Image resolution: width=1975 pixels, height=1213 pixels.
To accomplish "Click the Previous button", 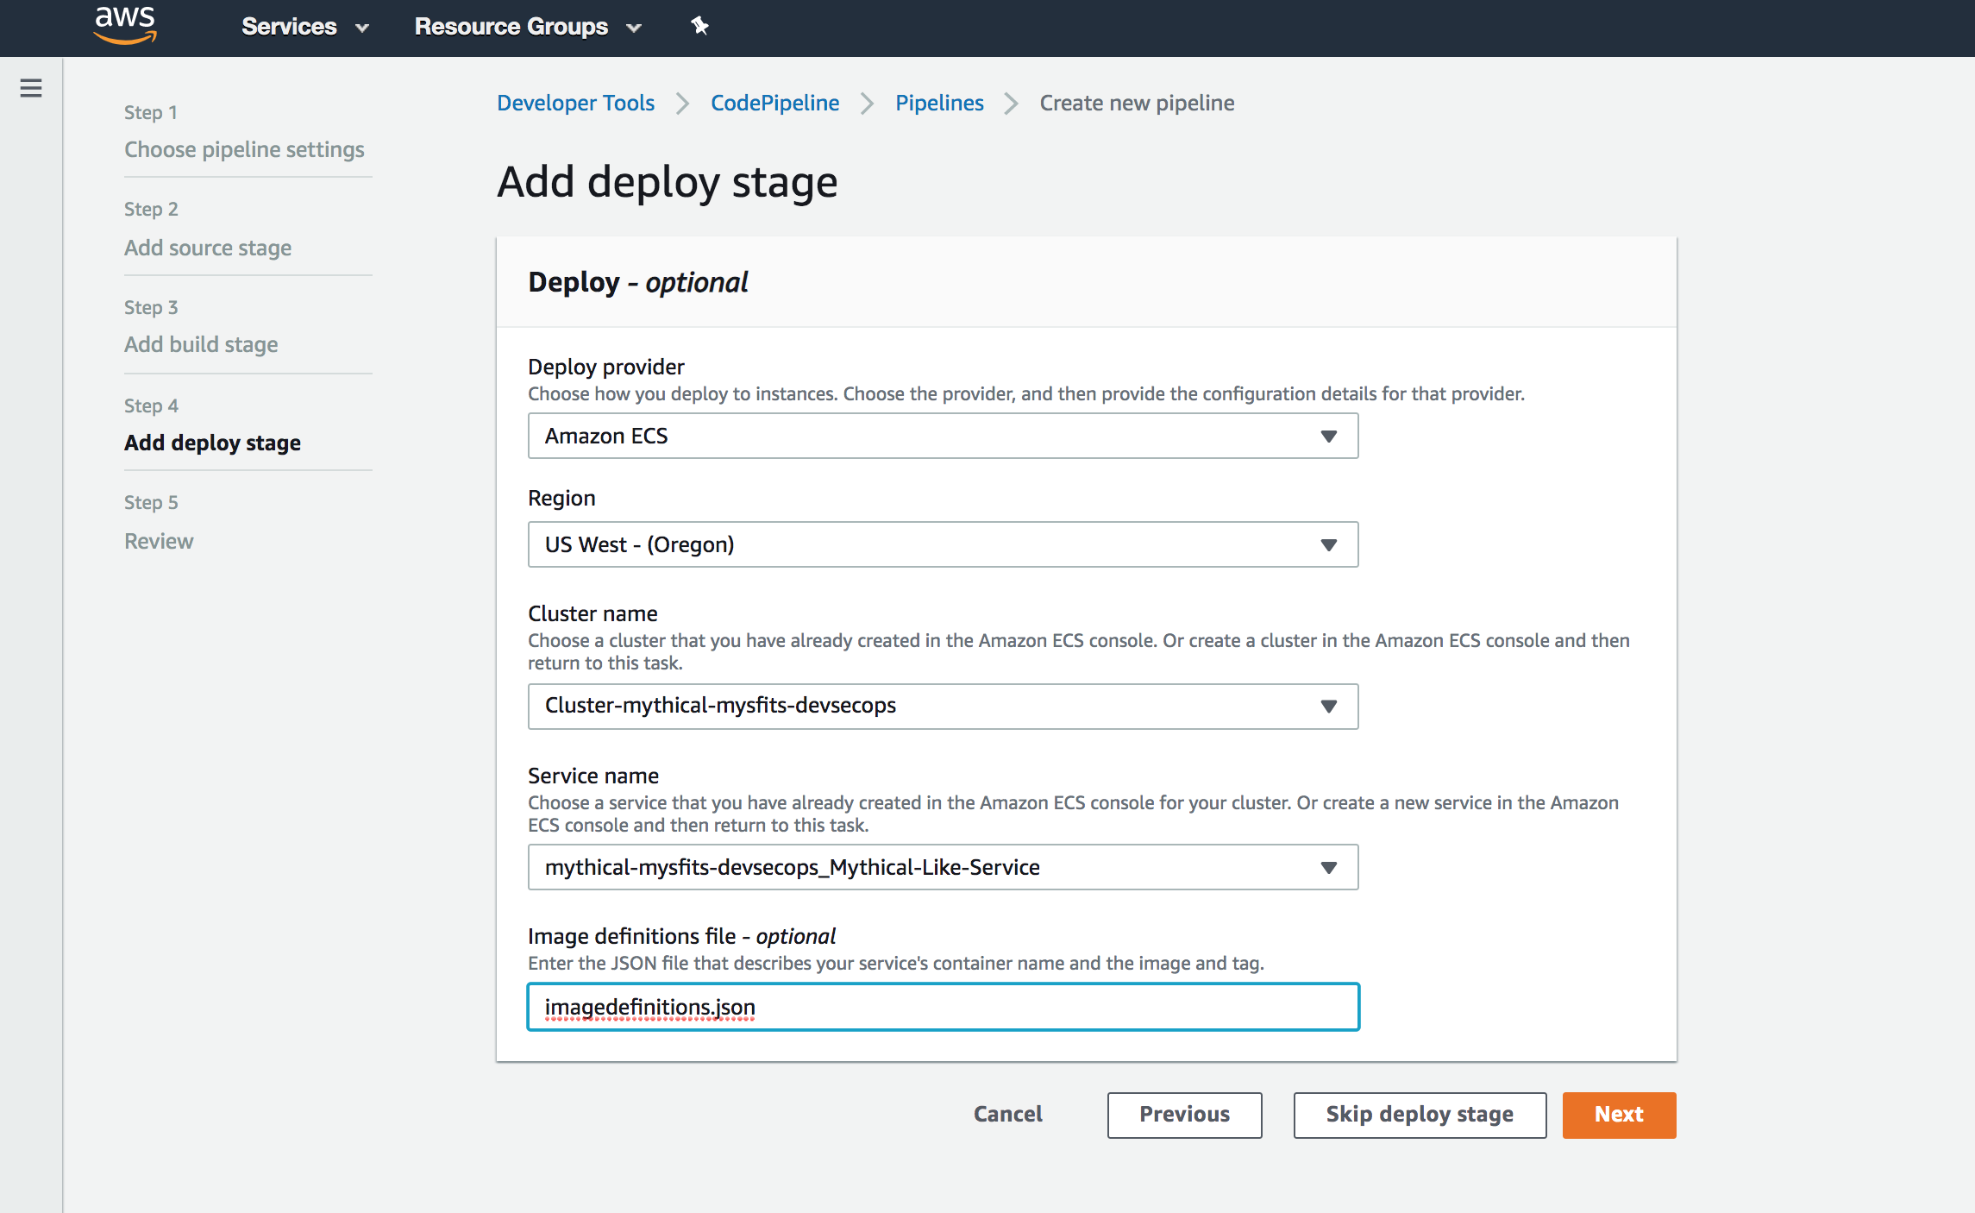I will (1184, 1115).
